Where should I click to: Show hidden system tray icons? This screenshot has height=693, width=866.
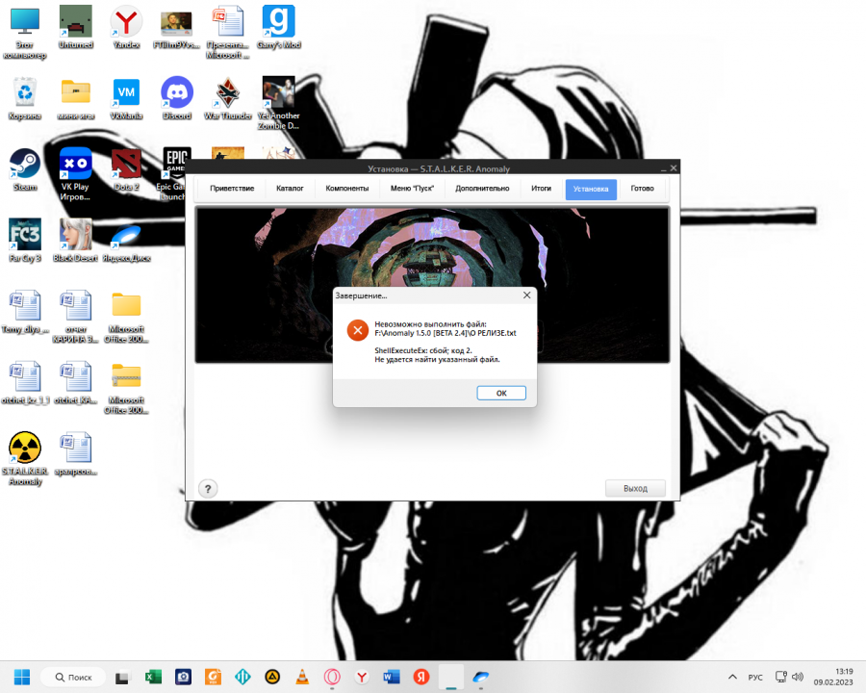click(732, 677)
